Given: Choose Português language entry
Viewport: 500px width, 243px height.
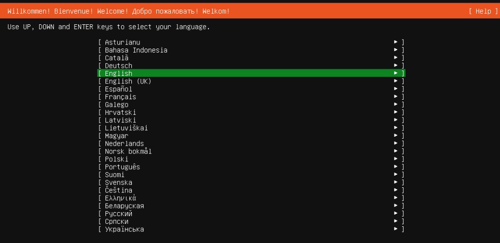Looking at the screenshot, I should 252,167.
